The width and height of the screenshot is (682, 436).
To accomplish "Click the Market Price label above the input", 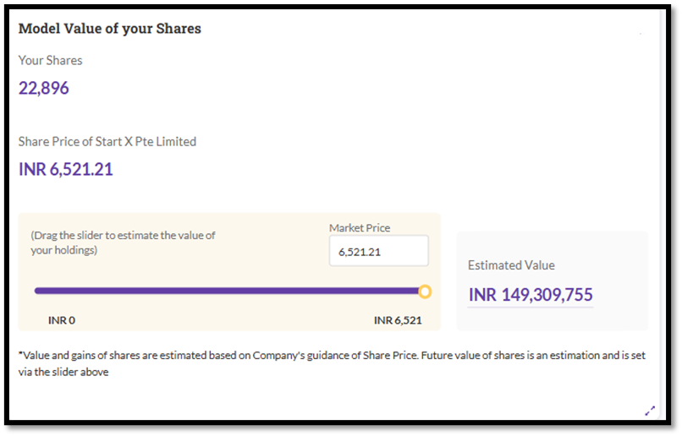I will [360, 228].
